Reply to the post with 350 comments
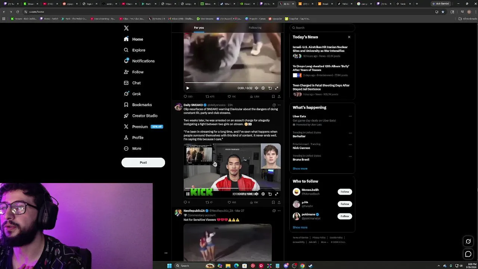Screen dimensions: 478x269 (188, 96)
